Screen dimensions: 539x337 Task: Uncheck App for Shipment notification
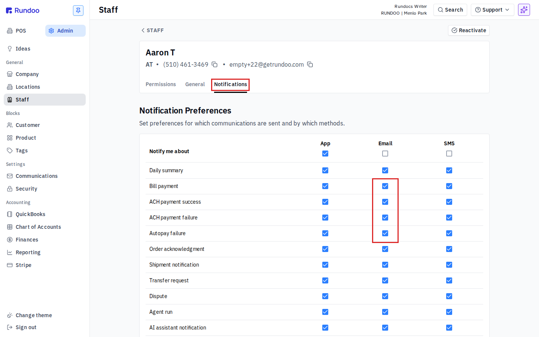pyautogui.click(x=325, y=265)
